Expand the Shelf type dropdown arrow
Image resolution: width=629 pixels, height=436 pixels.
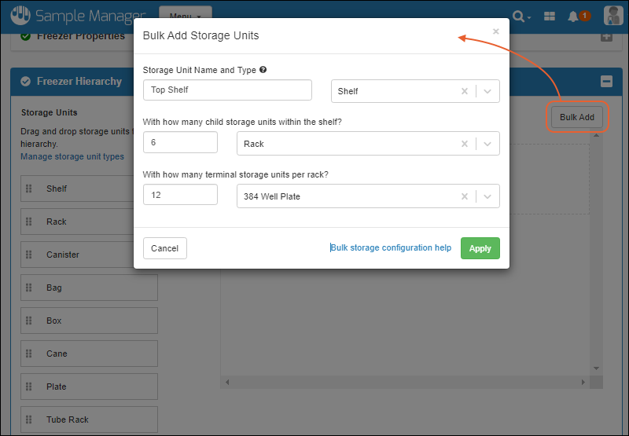487,91
